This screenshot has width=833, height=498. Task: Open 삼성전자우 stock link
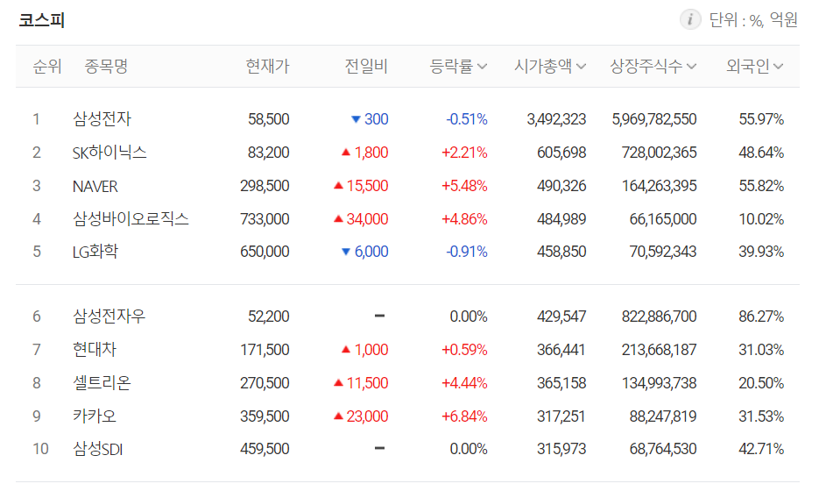[x=109, y=317]
